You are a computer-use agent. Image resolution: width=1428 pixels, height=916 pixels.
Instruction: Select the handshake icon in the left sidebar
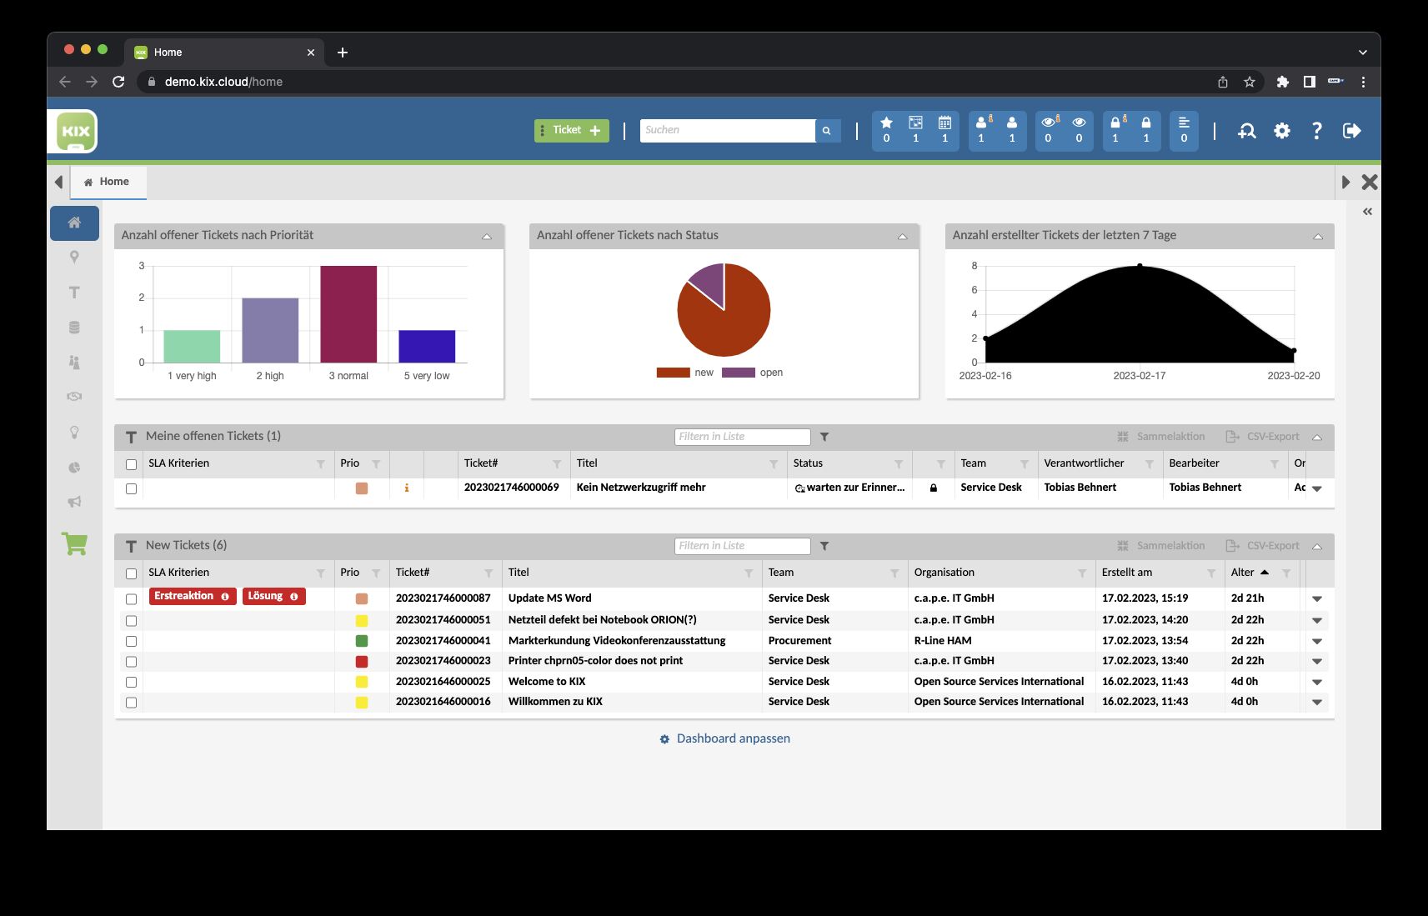[74, 397]
